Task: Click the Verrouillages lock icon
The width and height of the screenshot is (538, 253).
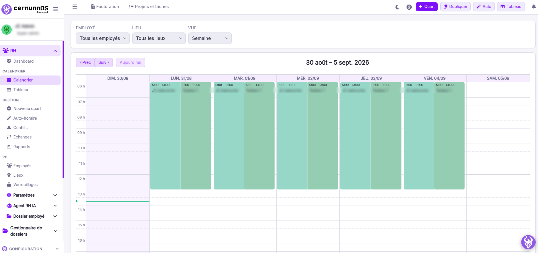Action: click(9, 185)
